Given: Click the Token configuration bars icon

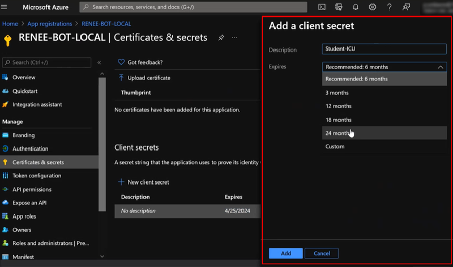Looking at the screenshot, I should [5, 176].
